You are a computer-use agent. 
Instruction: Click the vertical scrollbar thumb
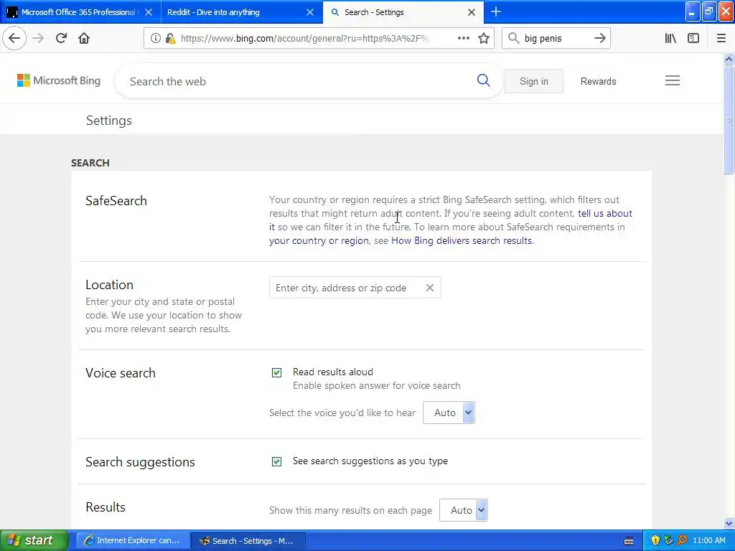(729, 120)
